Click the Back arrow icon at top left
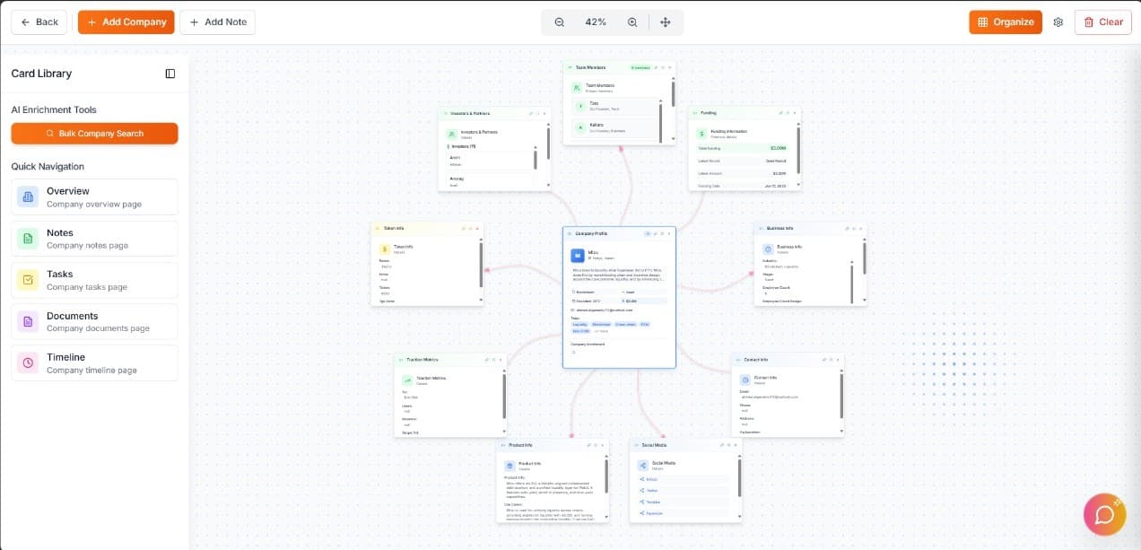 coord(25,22)
